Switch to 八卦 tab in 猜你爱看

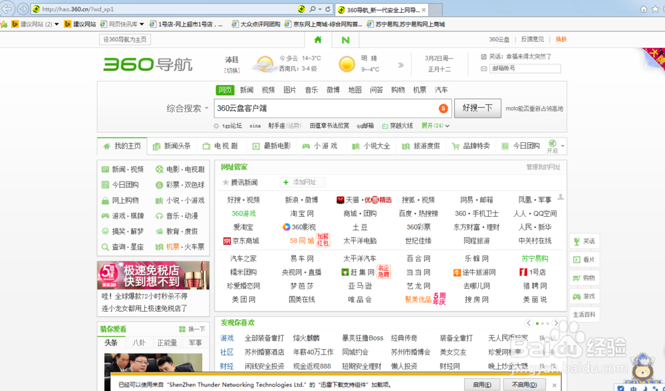139,342
